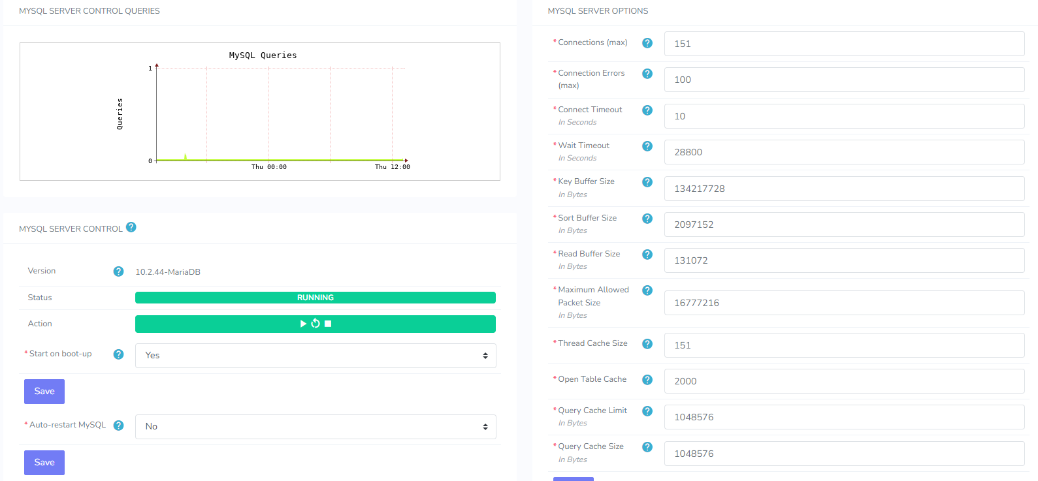Click the Wait Timeout field showing 28800
Viewport: 1038px width, 481px height.
[845, 152]
